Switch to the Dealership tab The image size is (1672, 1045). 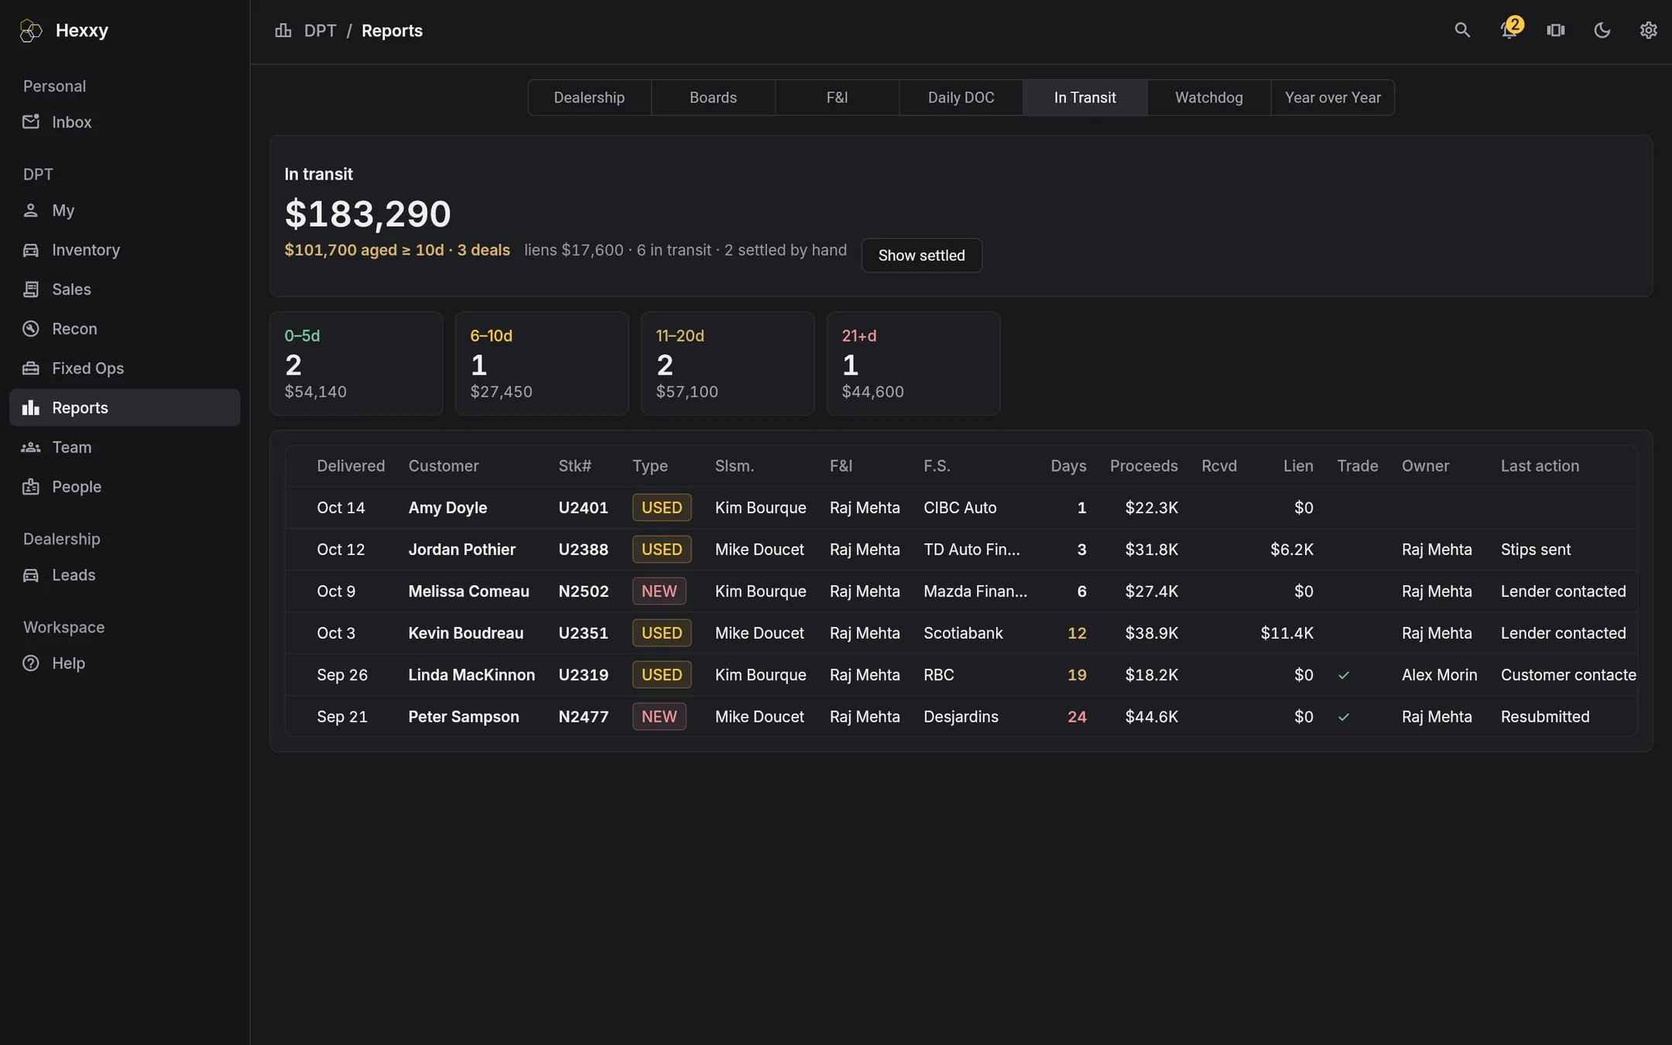tap(589, 98)
